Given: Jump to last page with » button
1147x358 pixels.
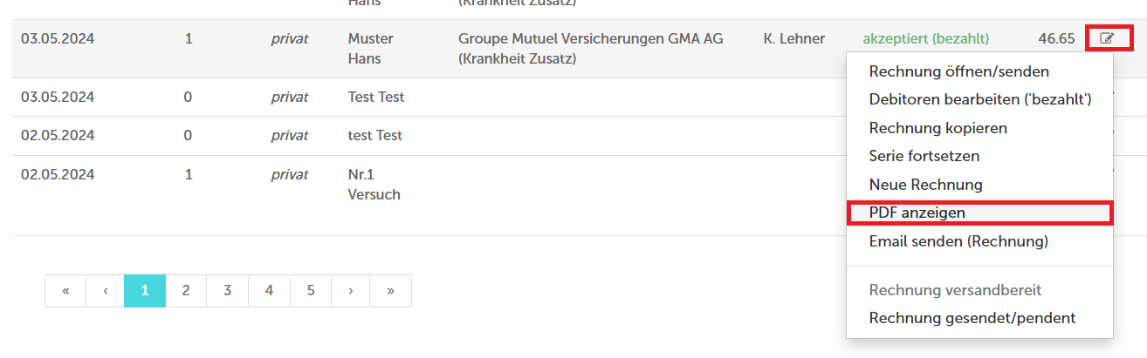Looking at the screenshot, I should 390,291.
